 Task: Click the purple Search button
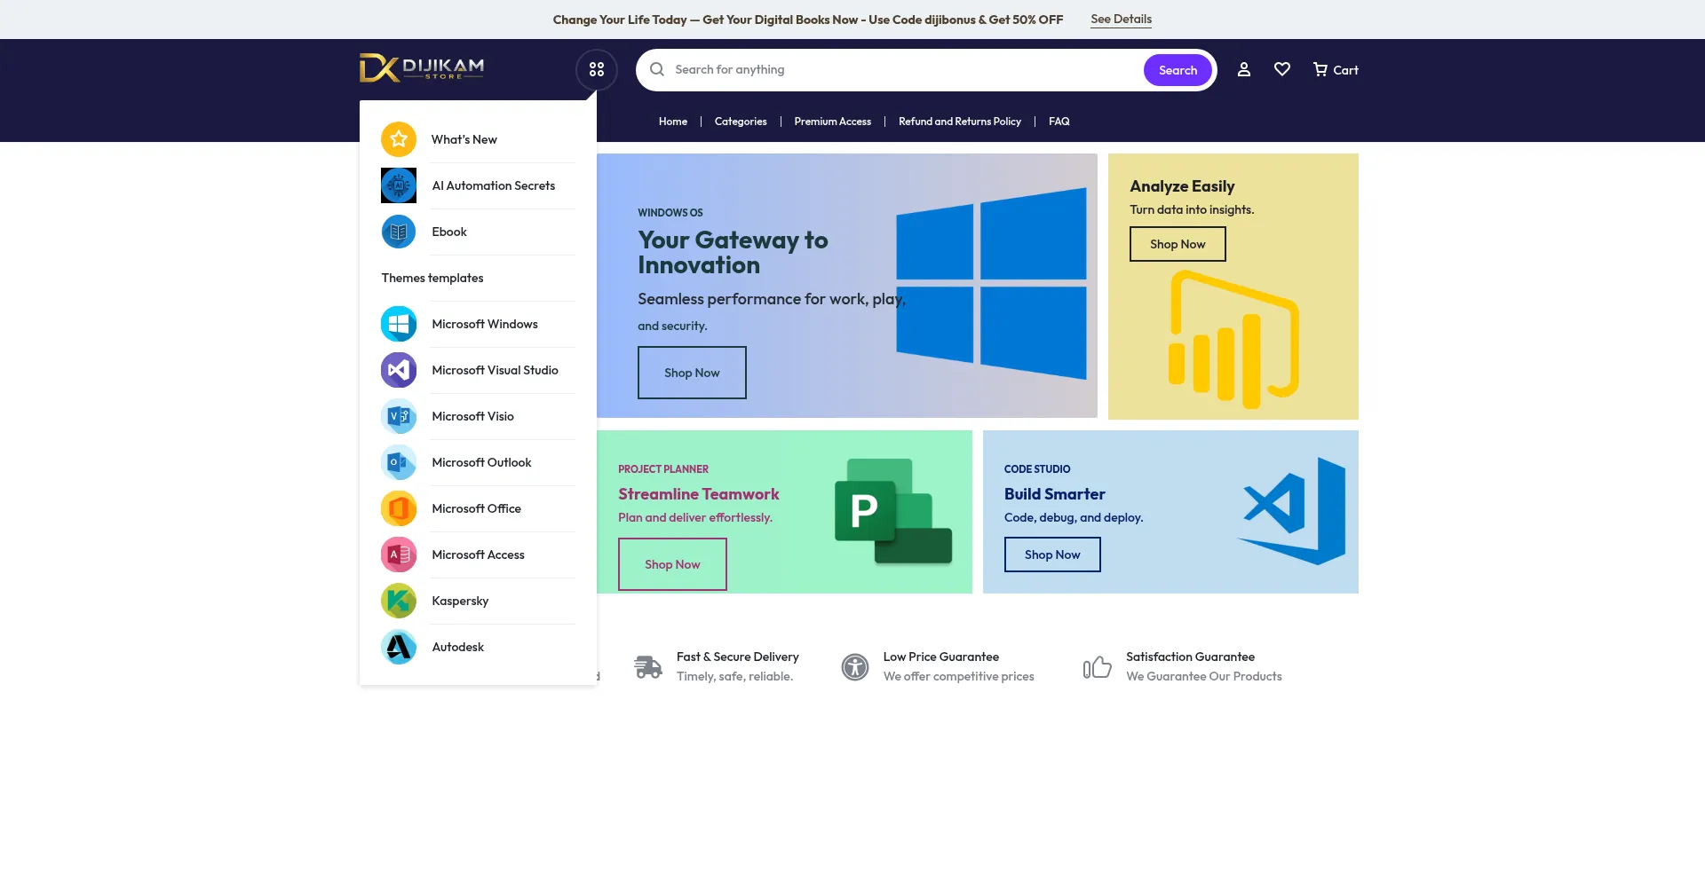tap(1178, 70)
